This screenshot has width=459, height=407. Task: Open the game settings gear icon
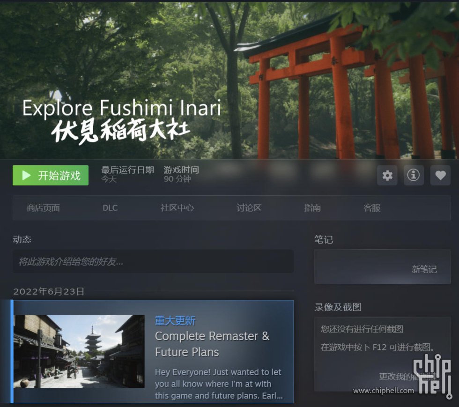(387, 175)
